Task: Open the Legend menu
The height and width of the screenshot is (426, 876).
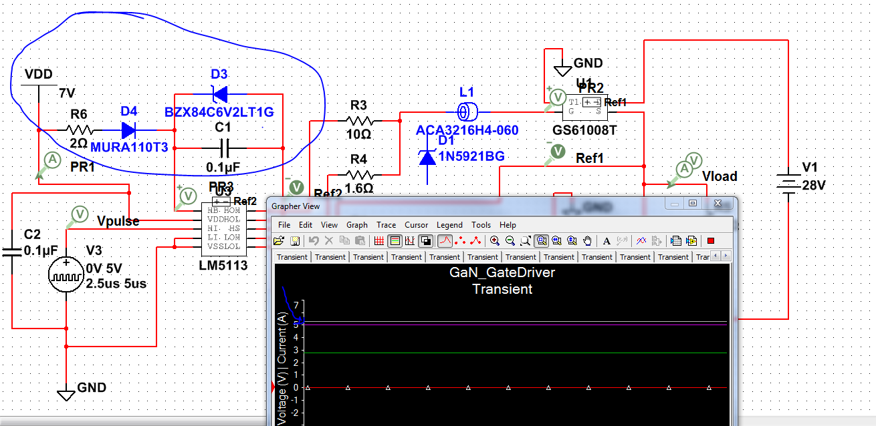Action: (449, 225)
